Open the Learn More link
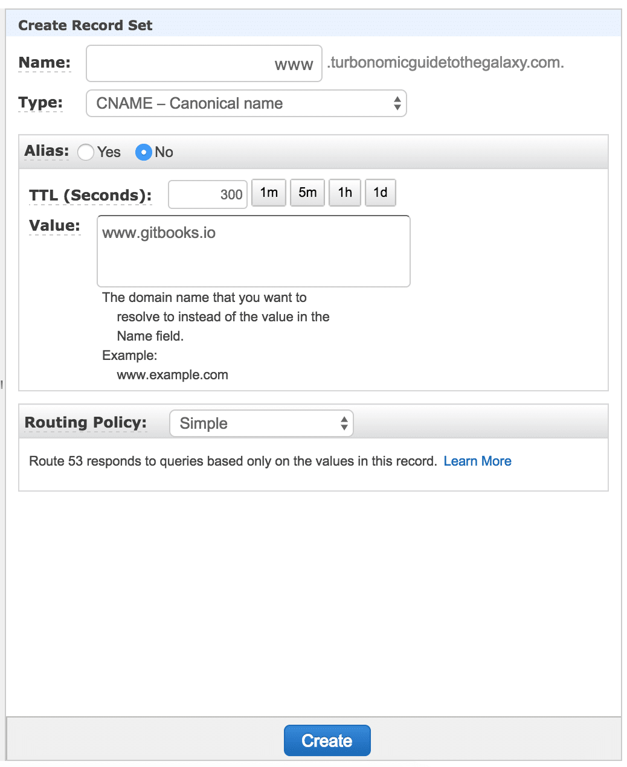627x767 pixels. pos(477,461)
